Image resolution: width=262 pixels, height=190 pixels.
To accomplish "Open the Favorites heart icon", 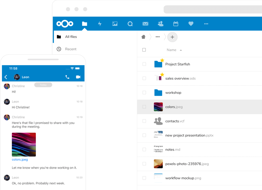I will (191, 24).
